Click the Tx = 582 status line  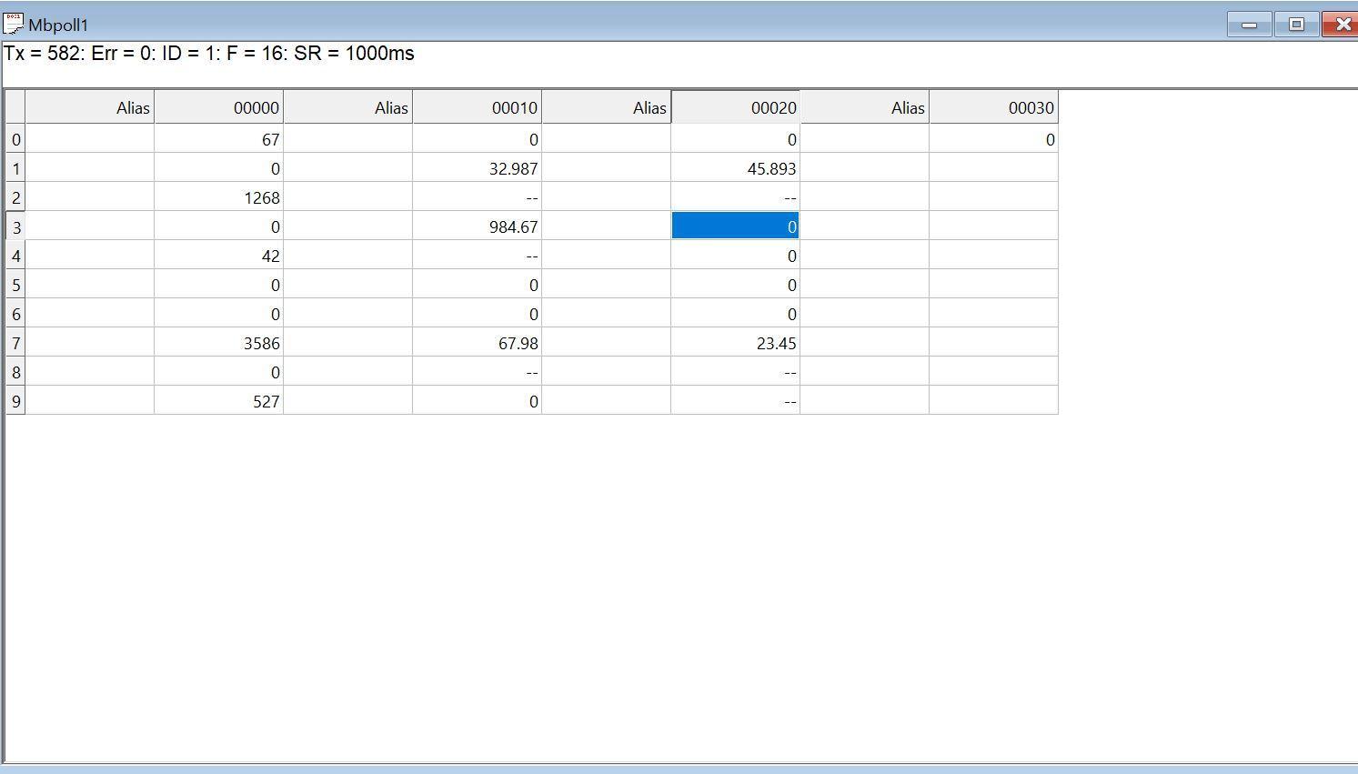pyautogui.click(x=209, y=53)
